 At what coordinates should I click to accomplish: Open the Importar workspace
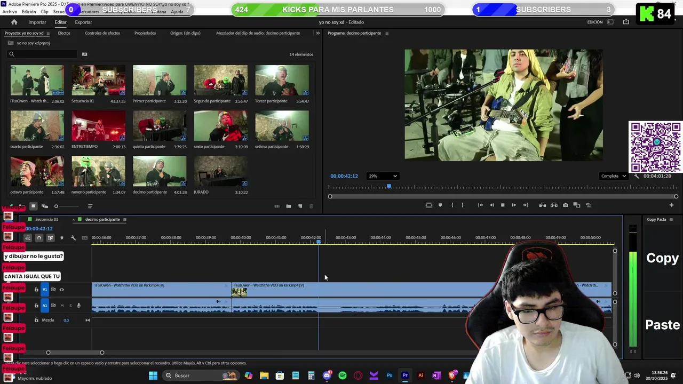(x=37, y=22)
